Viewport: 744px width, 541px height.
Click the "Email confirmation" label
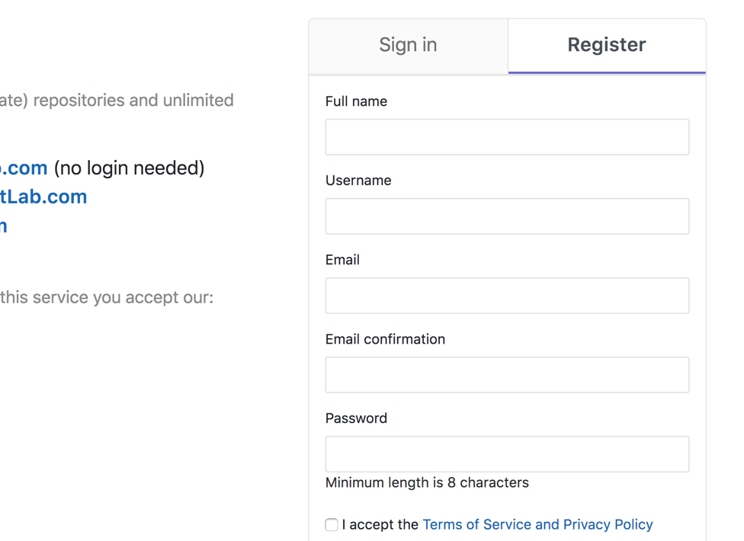click(385, 339)
